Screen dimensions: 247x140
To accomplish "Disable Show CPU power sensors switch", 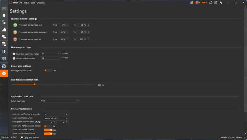I will coord(48,130).
